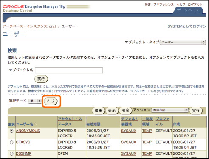
Task: Open the DBSNMP user link
Action: coord(24,153)
